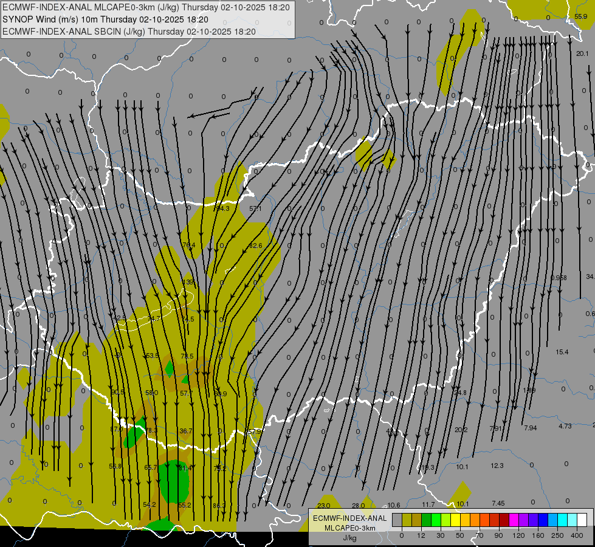Click the legend scale's 12 tick label
This screenshot has height=547, width=595.
421,535
